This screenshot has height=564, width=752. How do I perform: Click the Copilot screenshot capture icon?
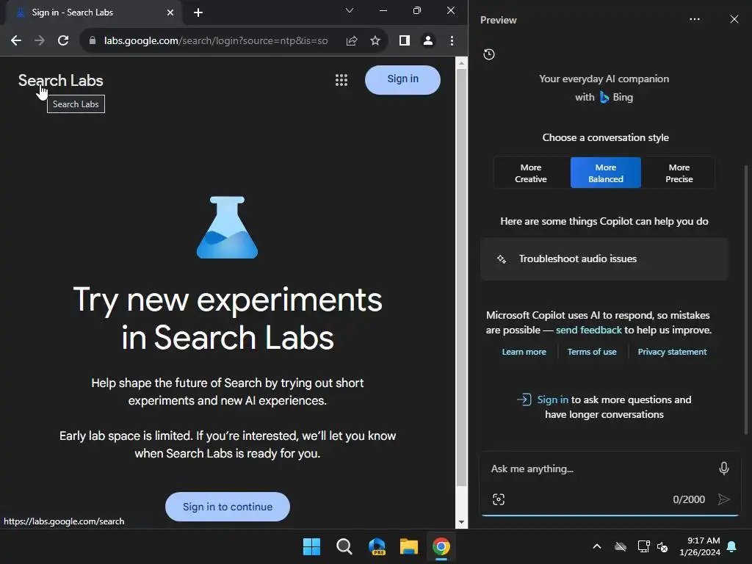(499, 499)
